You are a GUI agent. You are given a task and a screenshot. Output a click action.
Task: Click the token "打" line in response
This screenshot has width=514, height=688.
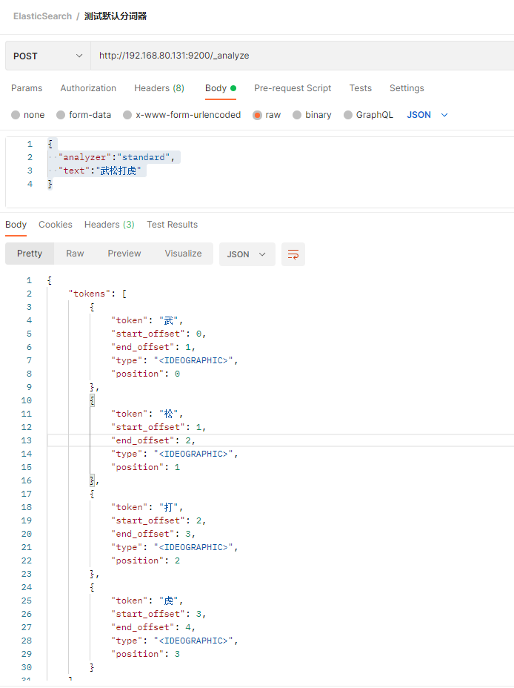tap(147, 507)
